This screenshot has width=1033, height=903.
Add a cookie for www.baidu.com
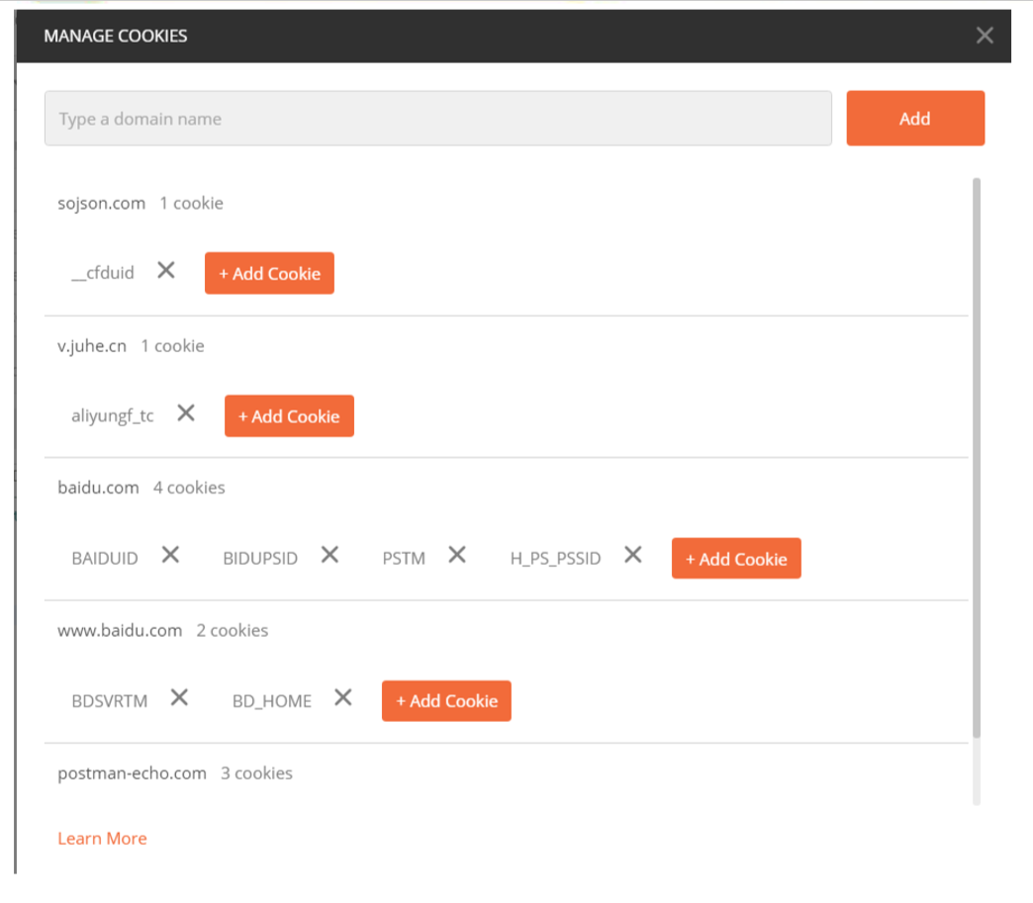tap(446, 701)
